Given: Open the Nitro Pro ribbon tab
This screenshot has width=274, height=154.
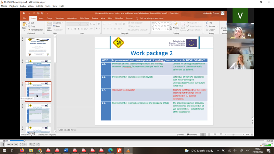Looking at the screenshot, I should pyautogui.click(x=119, y=18).
